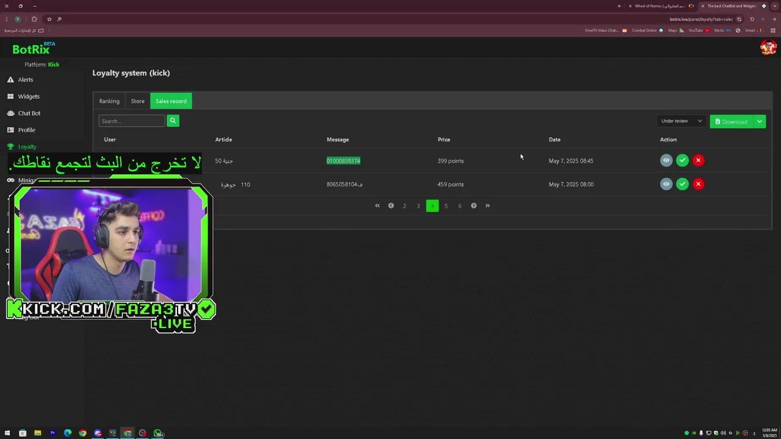Click the green search magnifier button

pyautogui.click(x=173, y=121)
